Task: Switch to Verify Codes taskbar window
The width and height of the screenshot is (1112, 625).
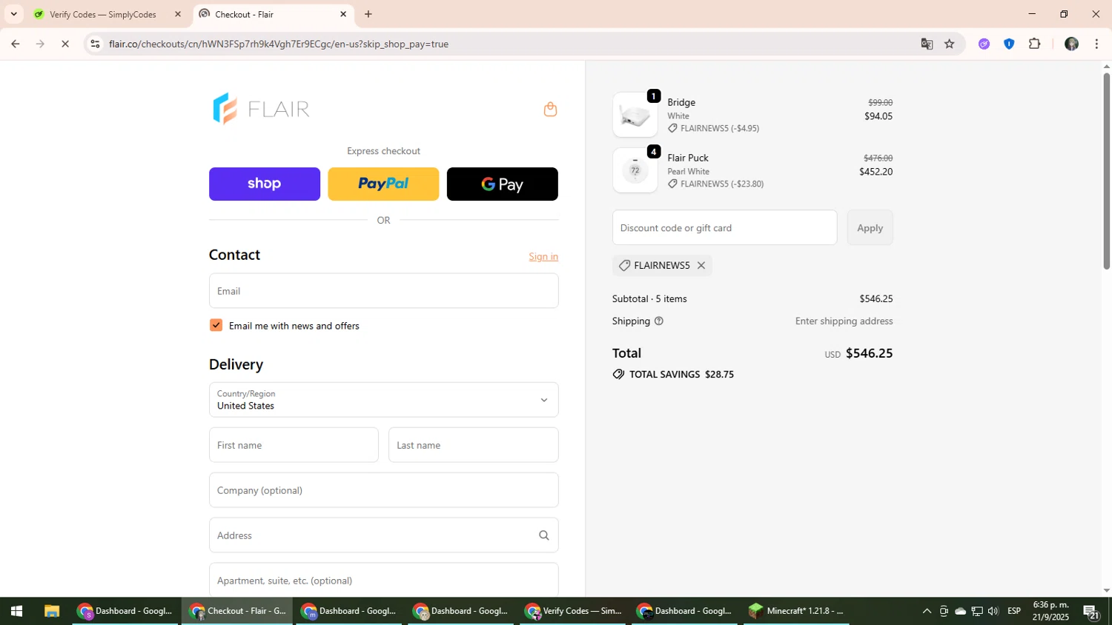Action: pos(572,611)
